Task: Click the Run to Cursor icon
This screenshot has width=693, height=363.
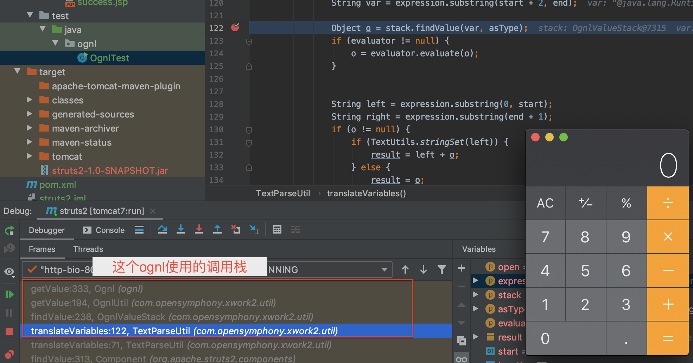Action: 254,230
